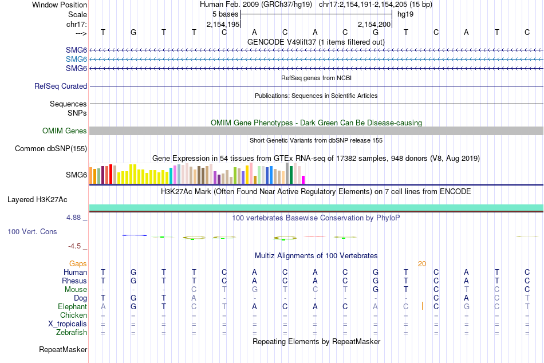Open Multiz Alignments of 100 Vertebrates title
This screenshot has height=363, width=544.
click(316, 256)
